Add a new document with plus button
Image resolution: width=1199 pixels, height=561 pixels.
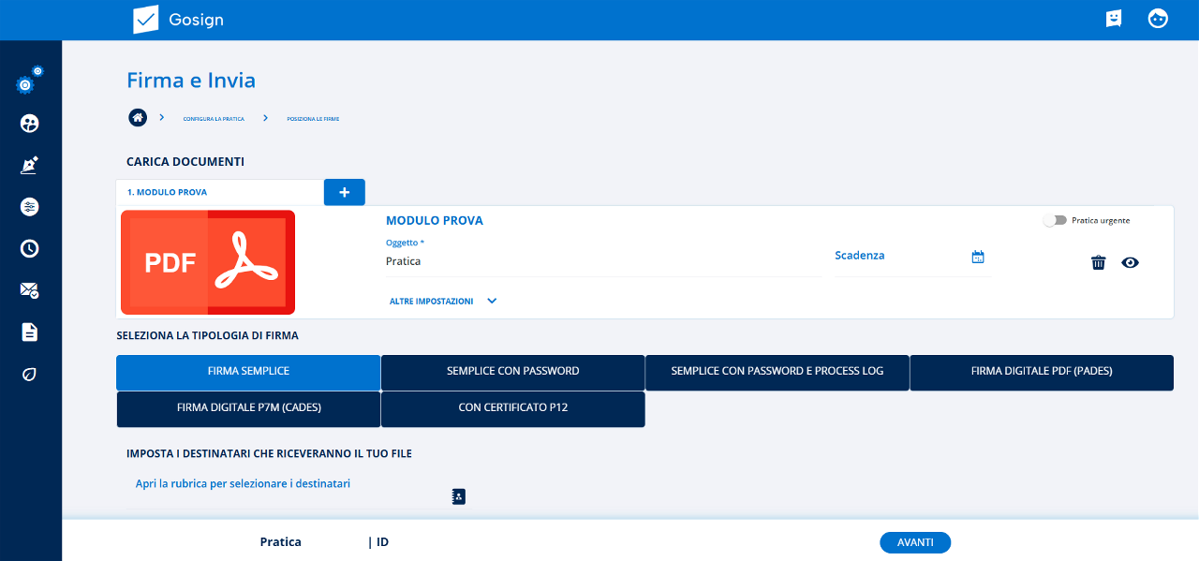pos(344,192)
